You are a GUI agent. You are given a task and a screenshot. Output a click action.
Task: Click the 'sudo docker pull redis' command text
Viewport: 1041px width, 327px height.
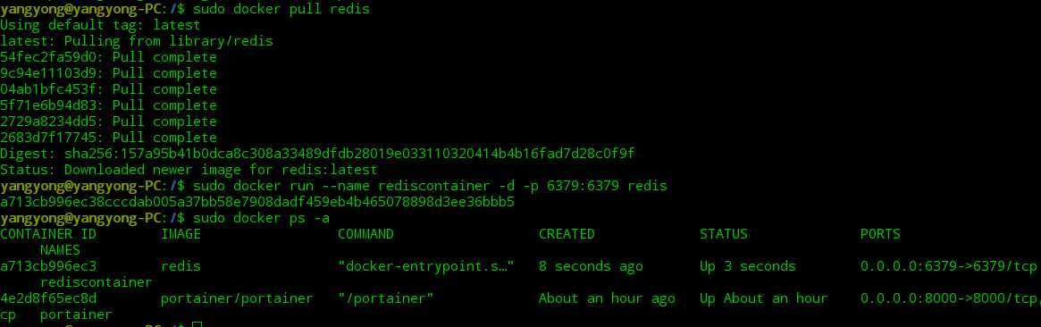[x=281, y=9]
